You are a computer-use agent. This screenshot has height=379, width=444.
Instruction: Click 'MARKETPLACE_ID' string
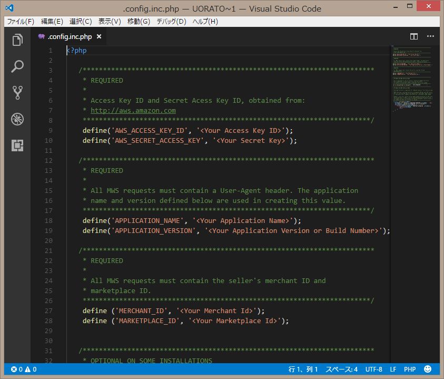[x=147, y=320]
